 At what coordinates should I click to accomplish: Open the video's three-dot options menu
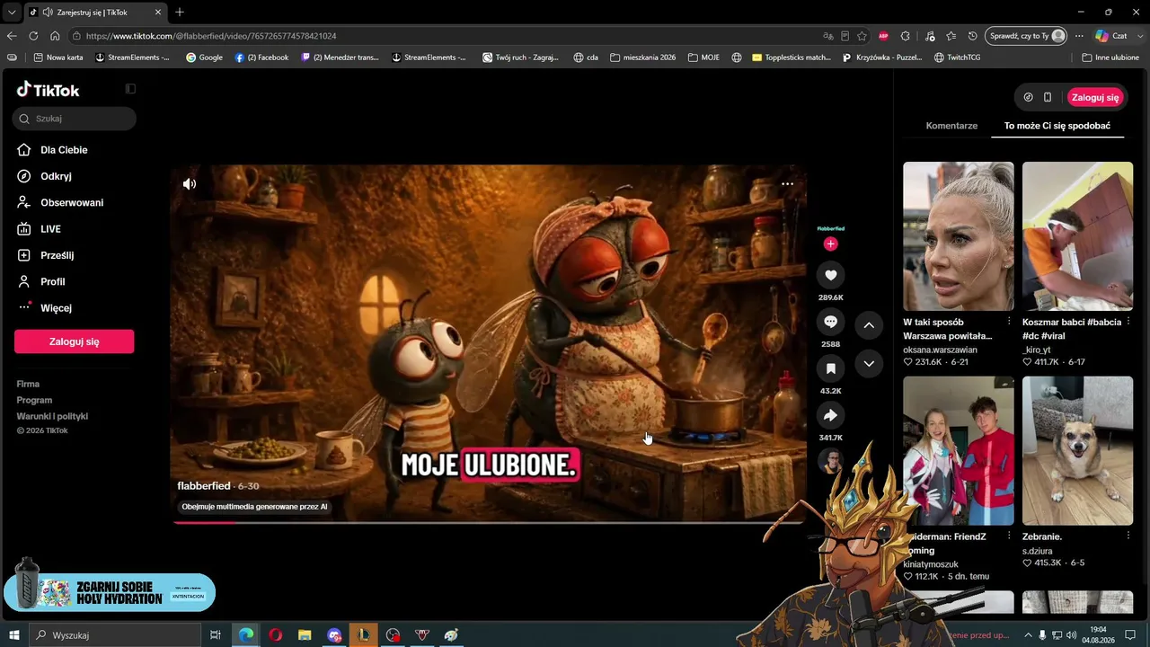tap(787, 183)
